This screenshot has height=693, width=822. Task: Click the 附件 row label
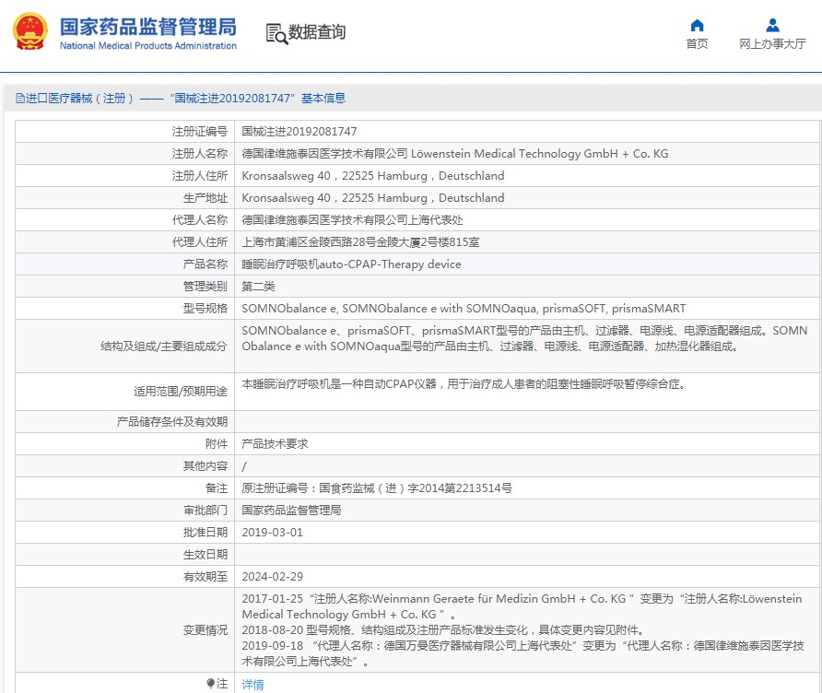click(x=217, y=444)
